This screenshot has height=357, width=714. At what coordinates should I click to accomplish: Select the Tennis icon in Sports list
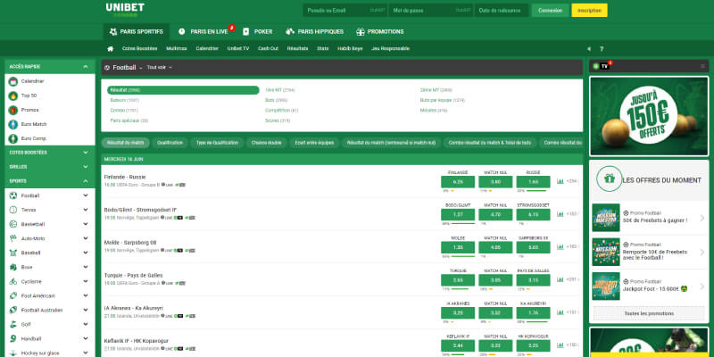click(x=13, y=210)
